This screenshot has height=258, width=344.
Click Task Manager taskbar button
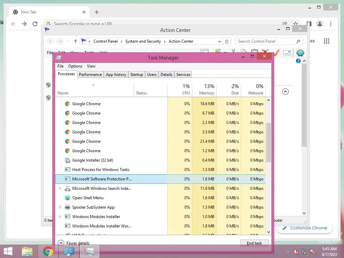89,251
